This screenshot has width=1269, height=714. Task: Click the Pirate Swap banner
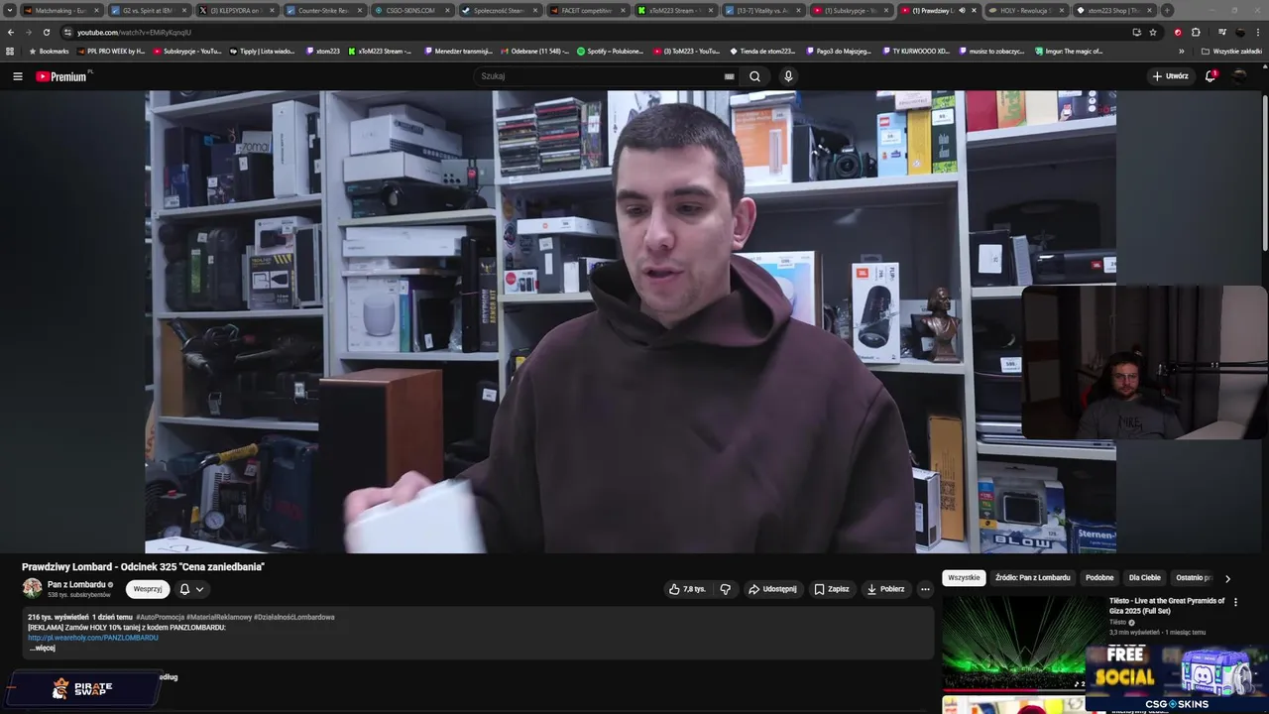[84, 687]
